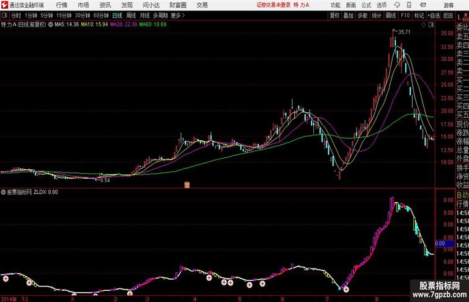Click the 游客 guest account label
The height and width of the screenshot is (302, 469).
449,5
